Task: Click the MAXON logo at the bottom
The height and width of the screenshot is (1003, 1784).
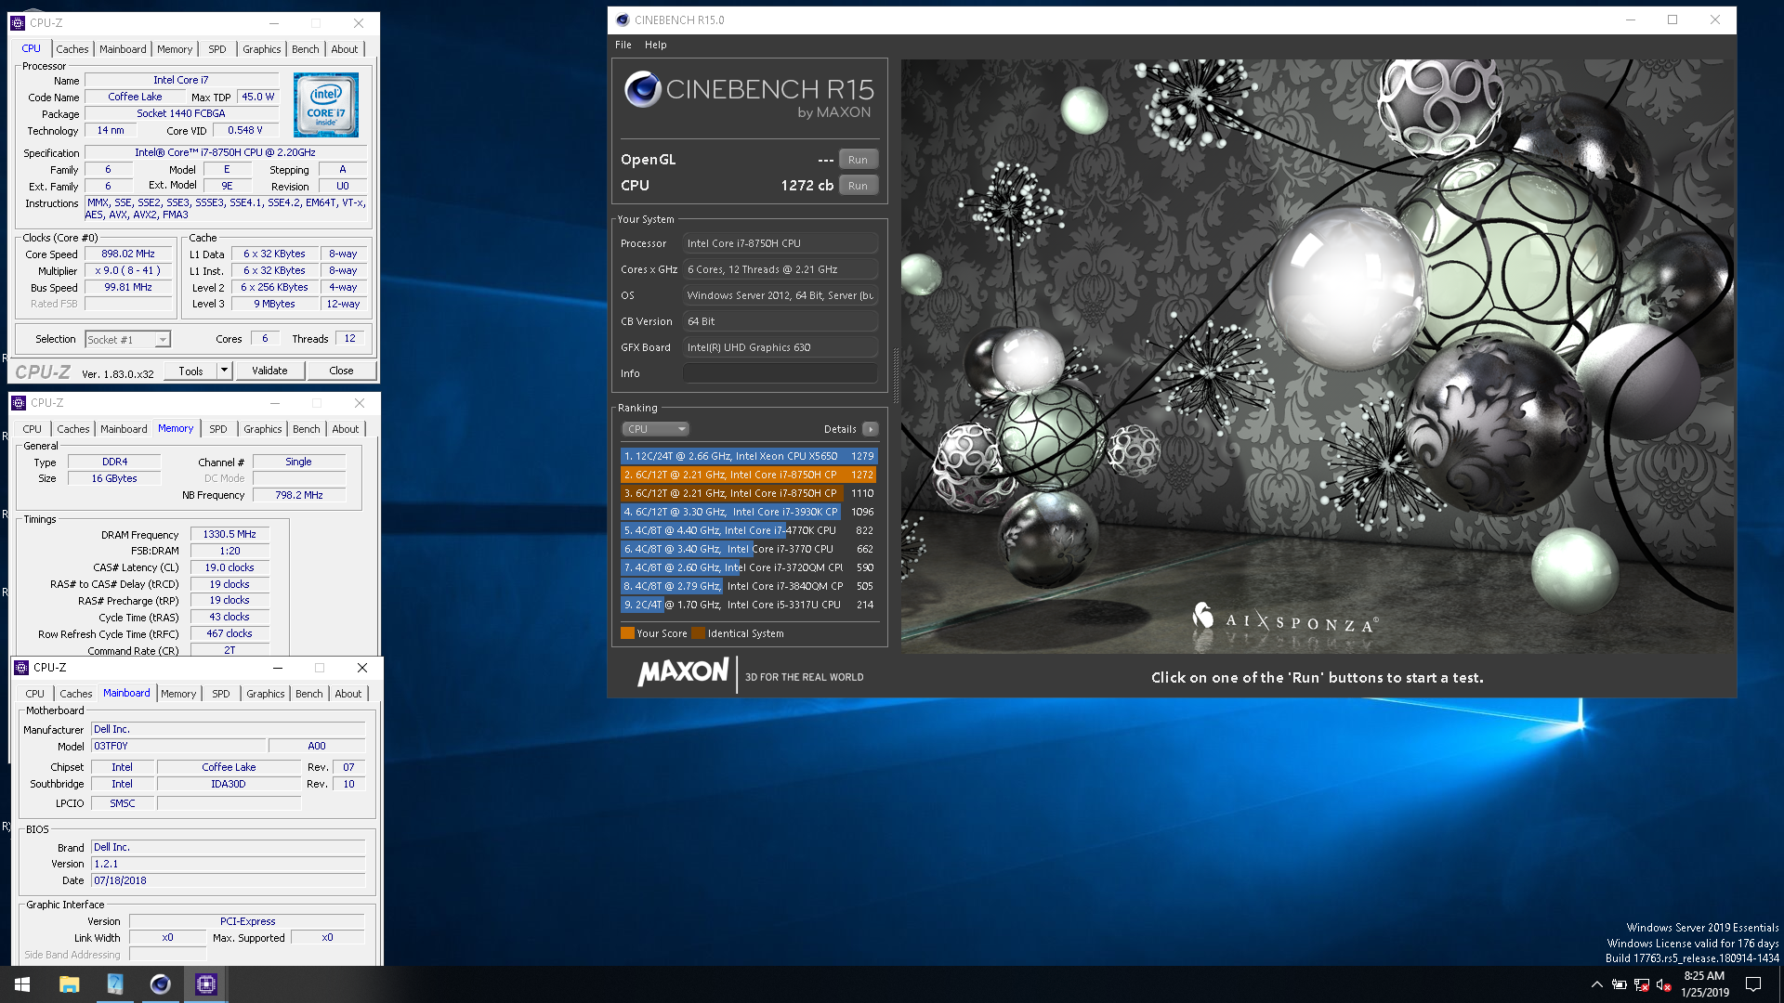Action: (683, 672)
